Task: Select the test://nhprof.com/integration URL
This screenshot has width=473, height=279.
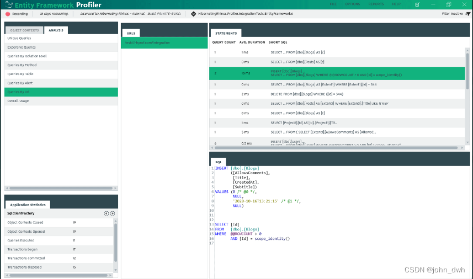Action: click(147, 42)
